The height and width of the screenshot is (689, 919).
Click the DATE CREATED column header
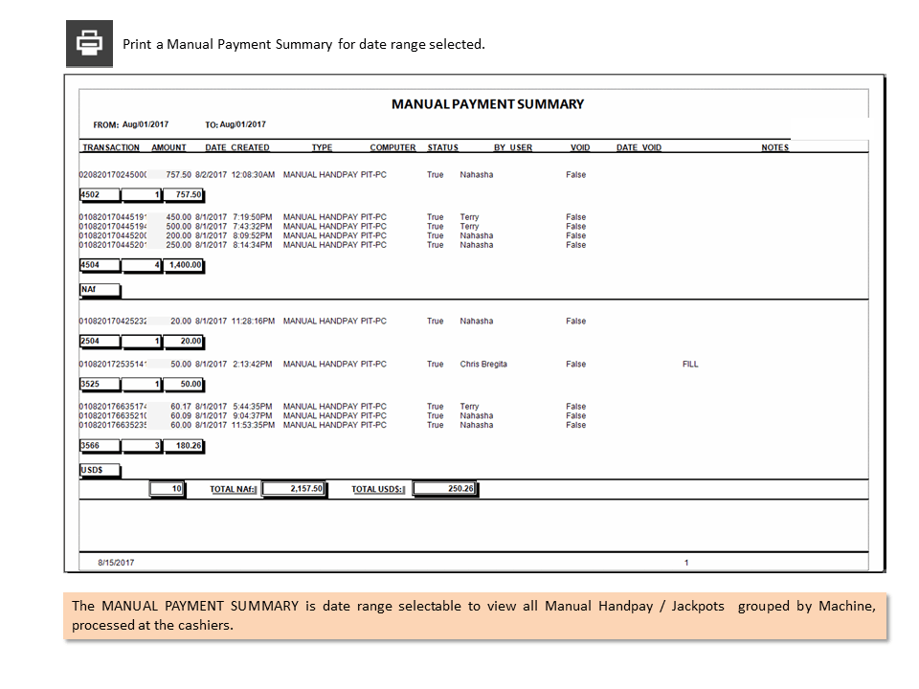tap(237, 147)
